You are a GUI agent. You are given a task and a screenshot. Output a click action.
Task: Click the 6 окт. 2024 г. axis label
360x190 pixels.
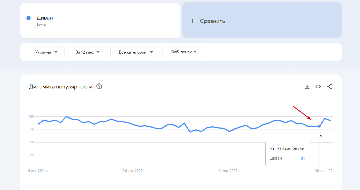pyautogui.click(x=38, y=170)
